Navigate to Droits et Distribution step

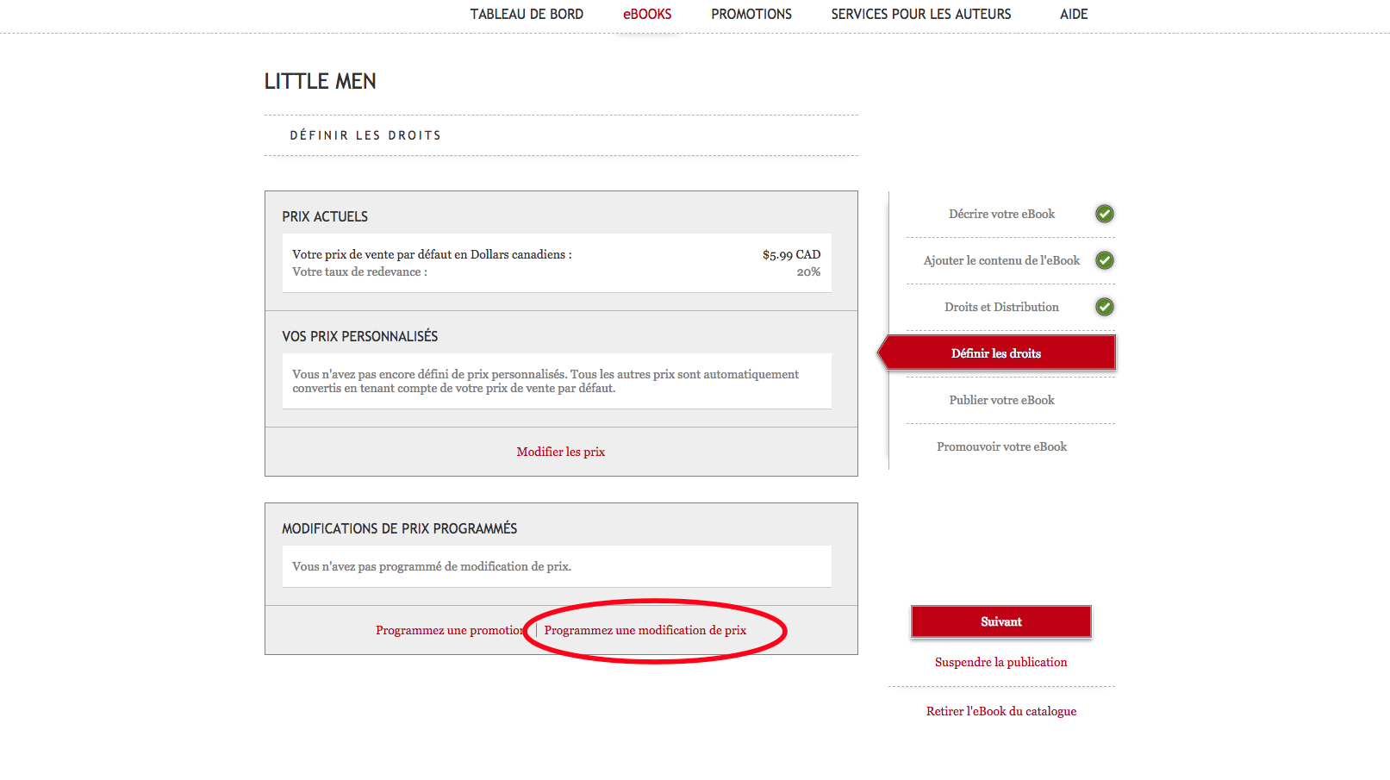pyautogui.click(x=1001, y=307)
